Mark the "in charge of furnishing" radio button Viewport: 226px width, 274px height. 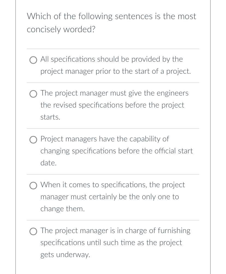[34, 231]
